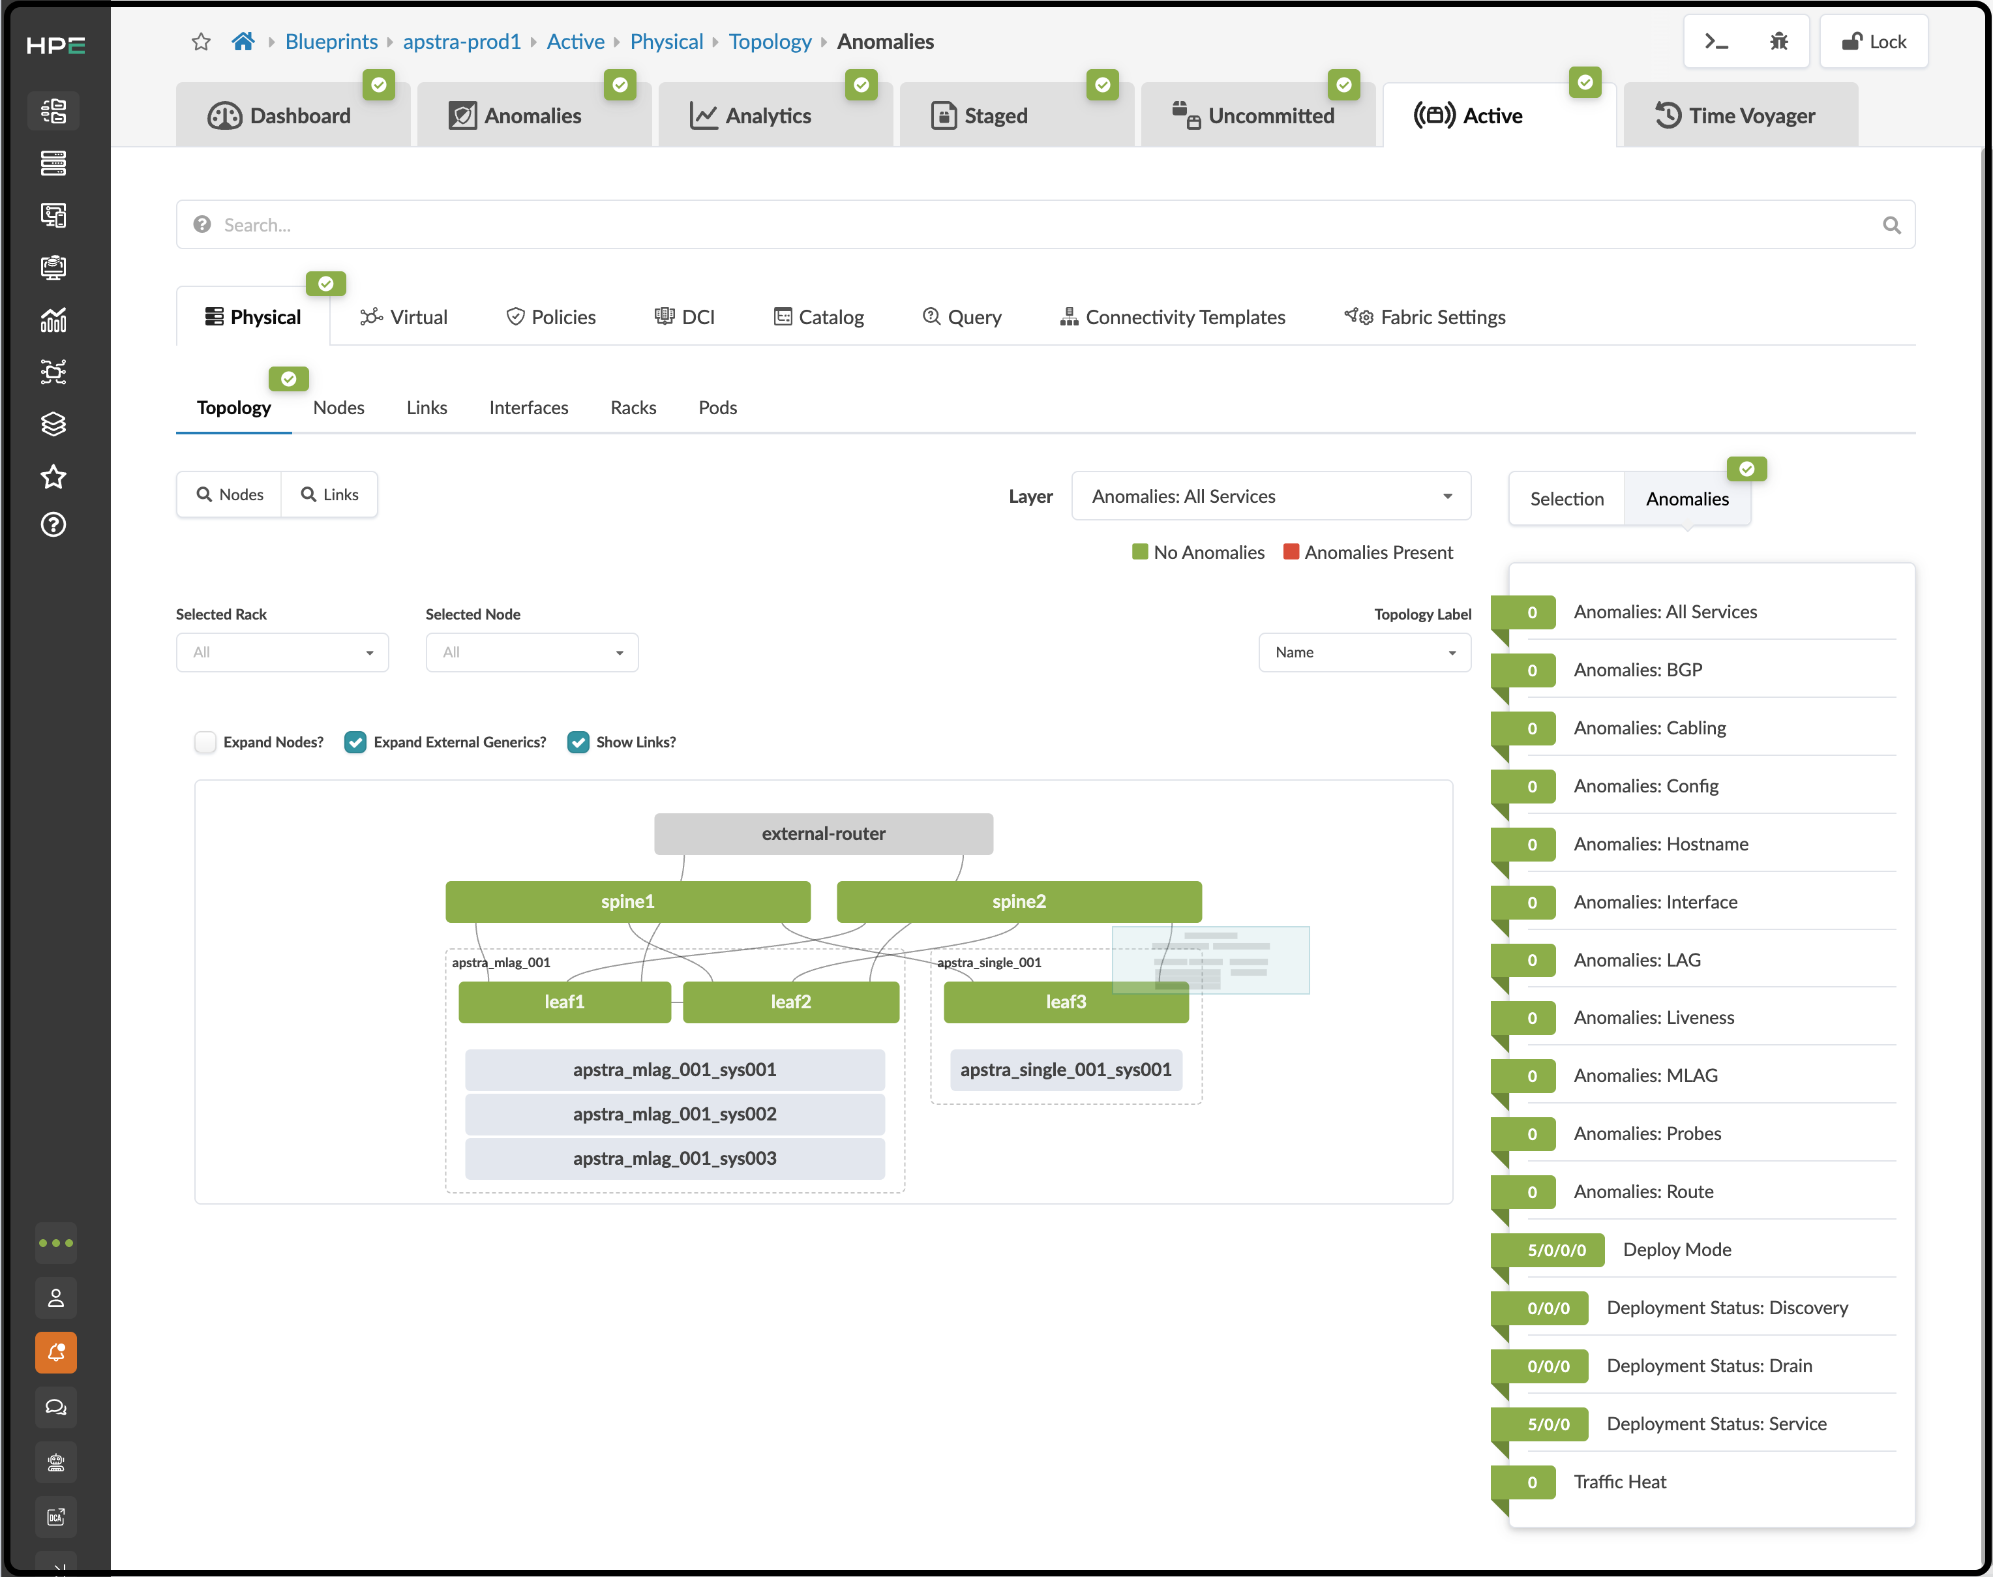1993x1577 pixels.
Task: Click green No Anomalies legend swatch
Action: coord(1140,551)
